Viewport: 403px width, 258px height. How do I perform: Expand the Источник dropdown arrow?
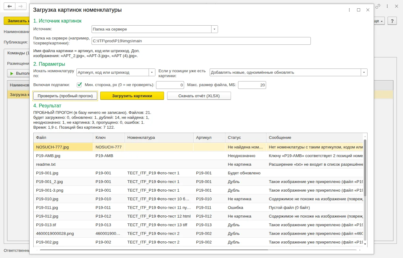215,29
